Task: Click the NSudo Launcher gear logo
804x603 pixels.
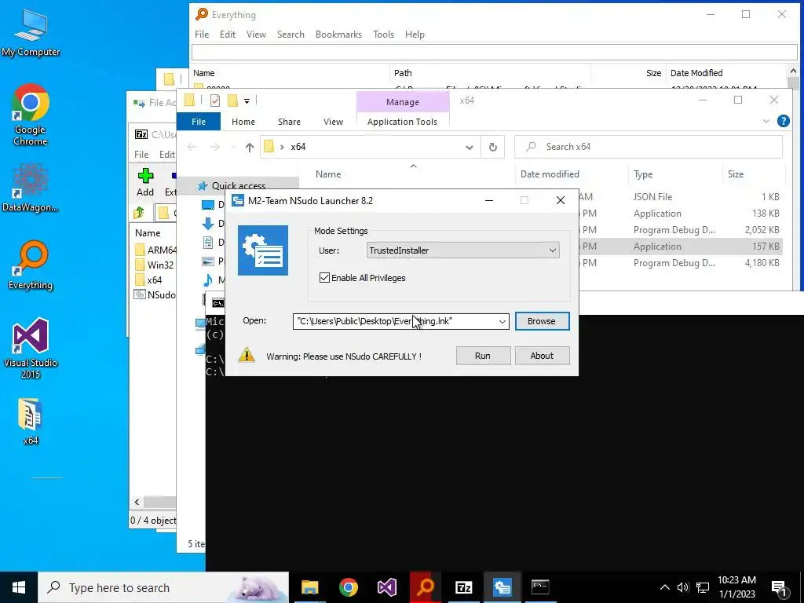Action: click(263, 250)
